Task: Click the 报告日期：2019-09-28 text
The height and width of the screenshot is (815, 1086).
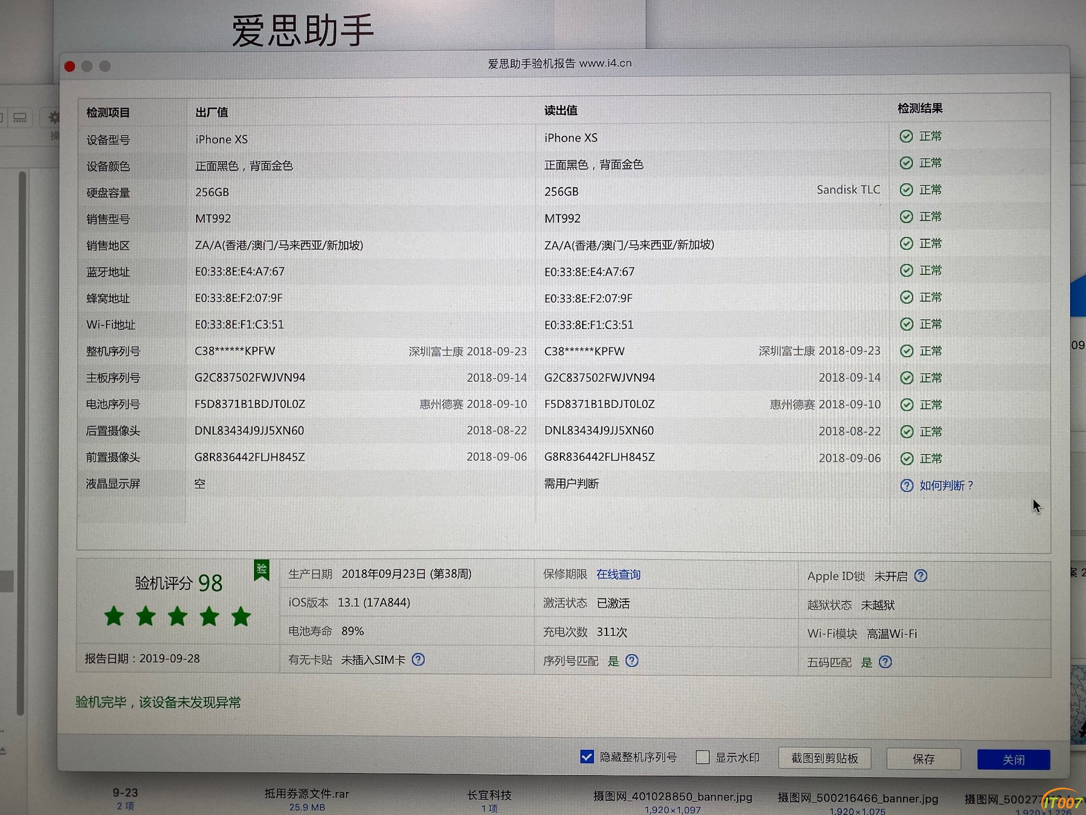Action: coord(142,658)
